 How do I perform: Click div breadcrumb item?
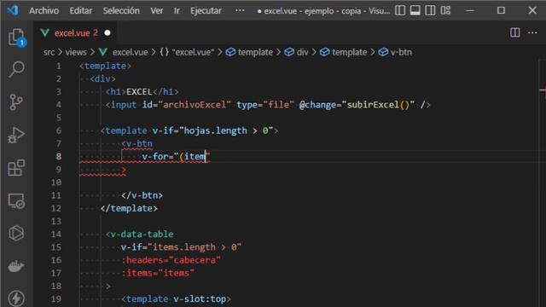tap(296, 52)
